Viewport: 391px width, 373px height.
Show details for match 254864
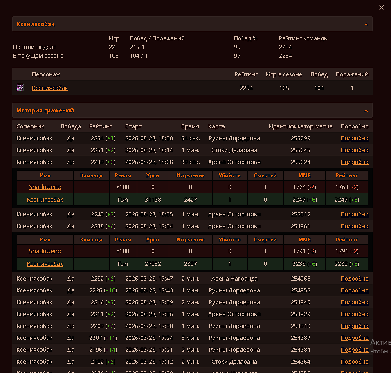point(354,362)
